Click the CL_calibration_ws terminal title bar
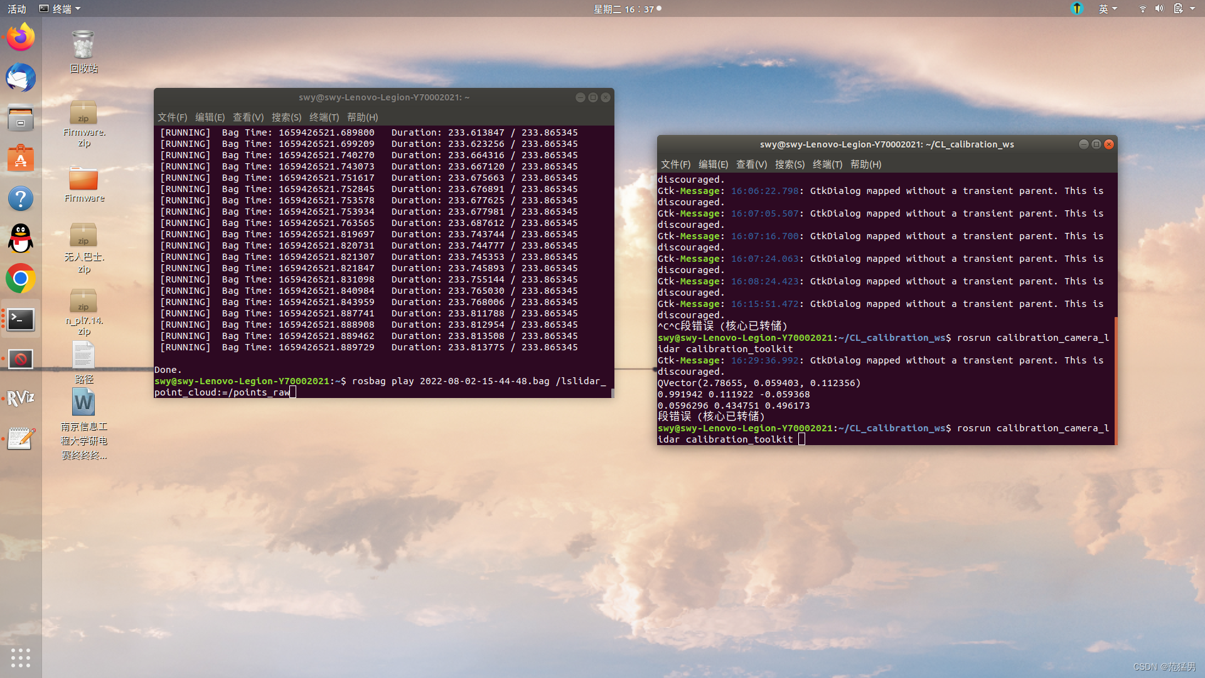1205x678 pixels. pos(887,144)
